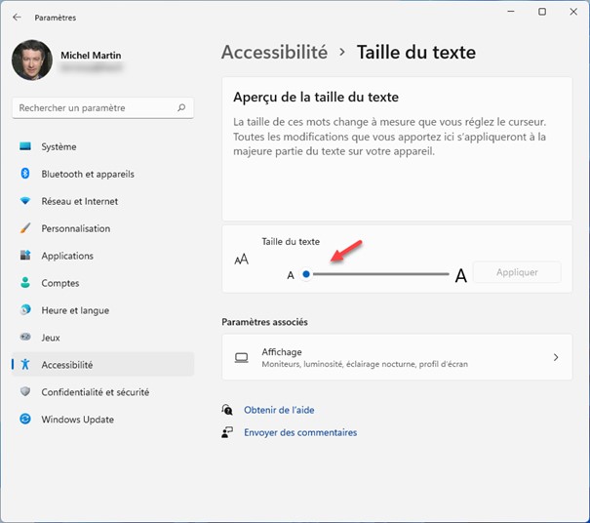Screen dimensions: 590x523
Task: Select Accessibilité in the sidebar
Action: [x=66, y=365]
